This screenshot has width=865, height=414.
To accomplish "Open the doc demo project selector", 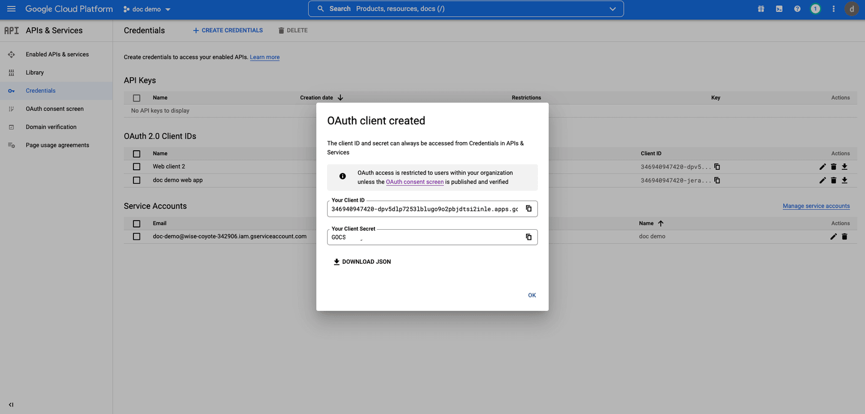I will click(x=147, y=9).
